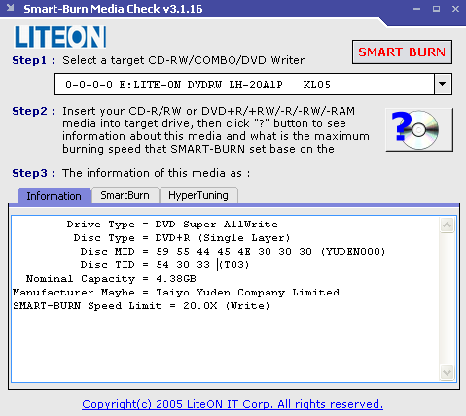Click the Step3 label
Viewport: 466px width, 416px height.
pos(34,173)
